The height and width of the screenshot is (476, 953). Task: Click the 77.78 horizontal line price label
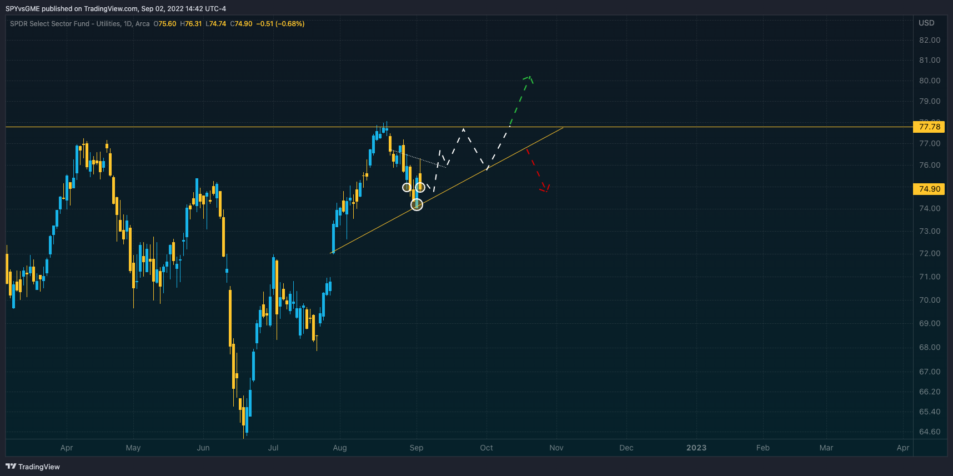[x=929, y=127]
